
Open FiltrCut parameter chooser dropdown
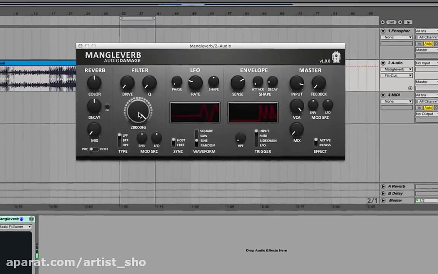point(397,76)
